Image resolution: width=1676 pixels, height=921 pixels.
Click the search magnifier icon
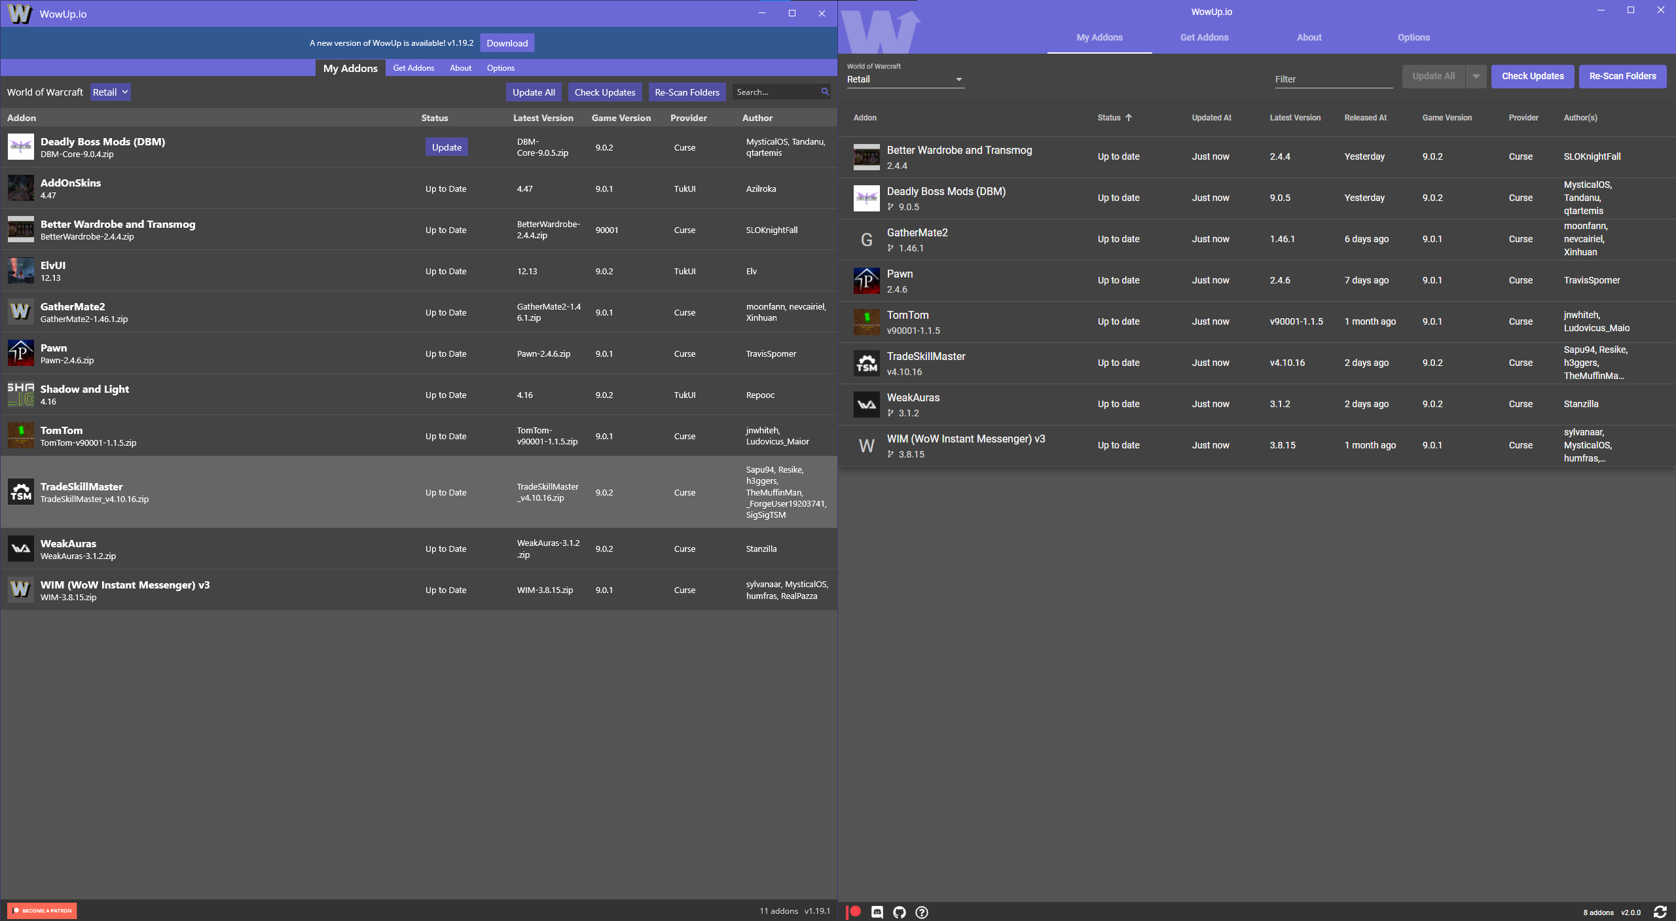[x=824, y=92]
